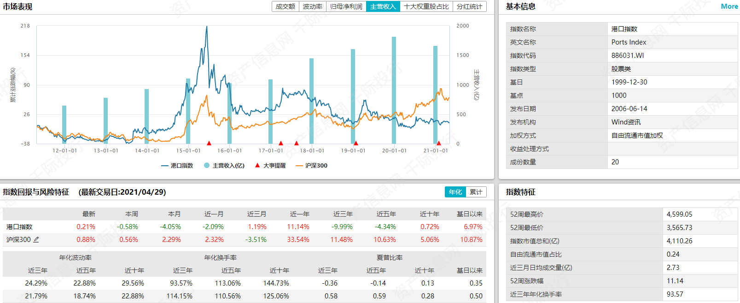Viewport: 740px width, 303px height.
Task: Click the red event triangle at 19-01-01
Action: tap(355, 144)
